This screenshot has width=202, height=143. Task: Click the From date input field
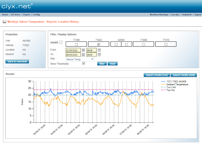[x=73, y=50]
